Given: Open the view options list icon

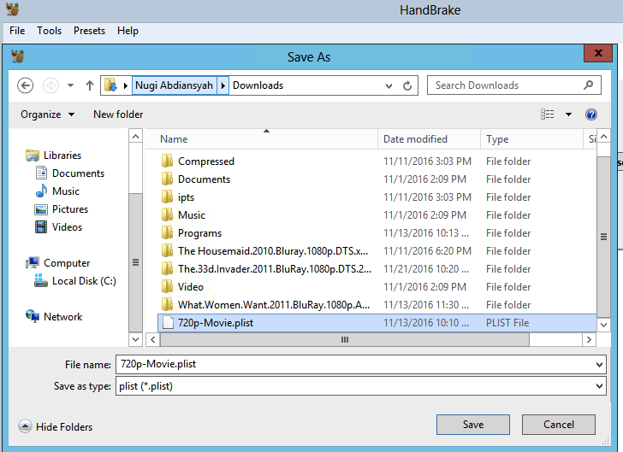Looking at the screenshot, I should point(547,114).
